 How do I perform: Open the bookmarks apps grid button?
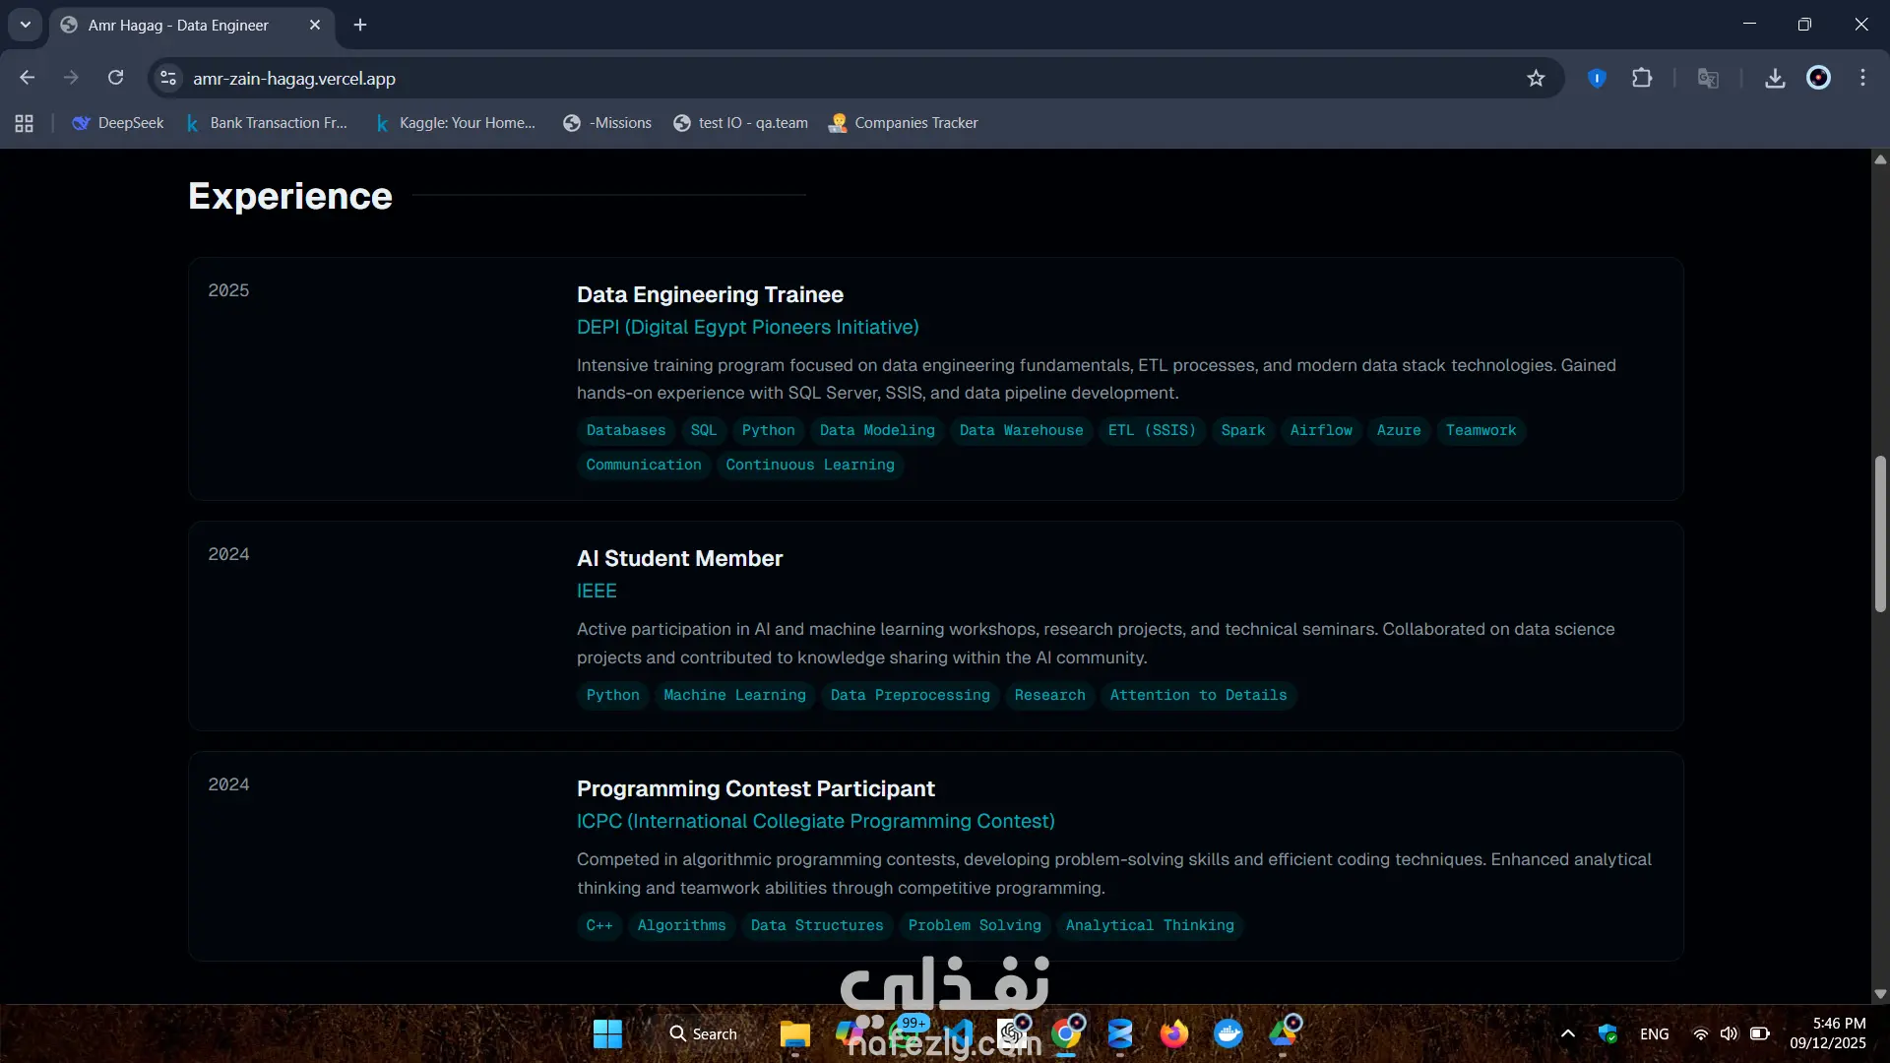25,123
